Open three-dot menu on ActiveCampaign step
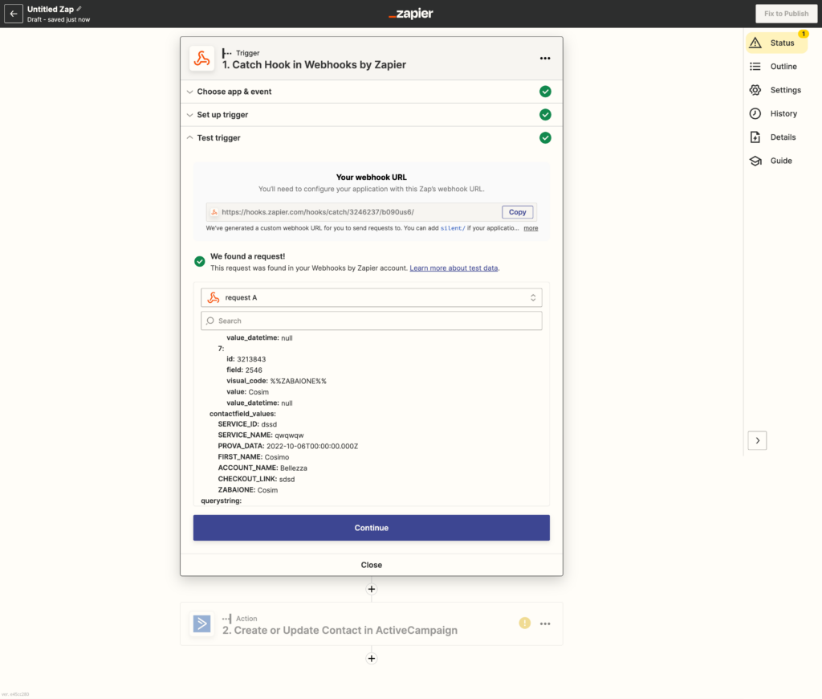822x699 pixels. point(545,623)
